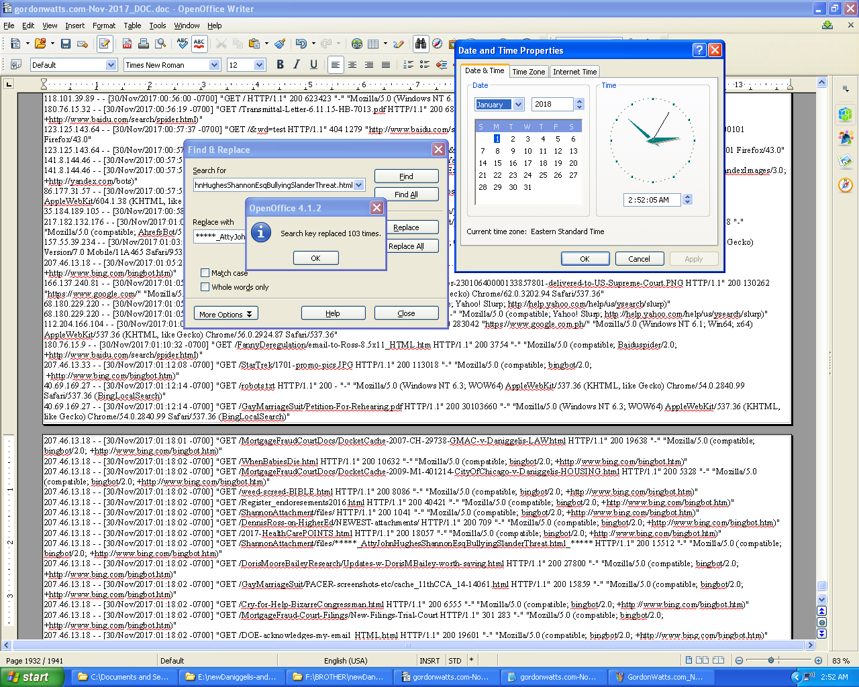Viewport: 859px width, 687px height.
Task: Click the Print file directly icon
Action: 143,44
